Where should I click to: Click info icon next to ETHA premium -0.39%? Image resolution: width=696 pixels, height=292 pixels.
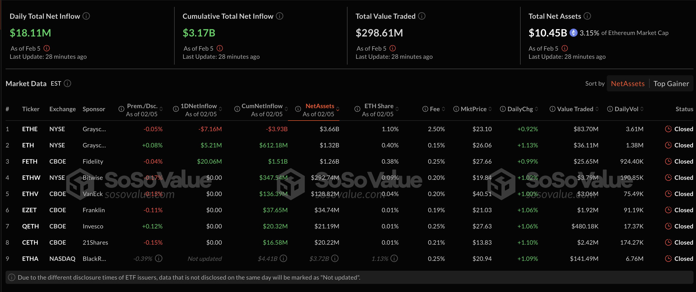pyautogui.click(x=159, y=259)
